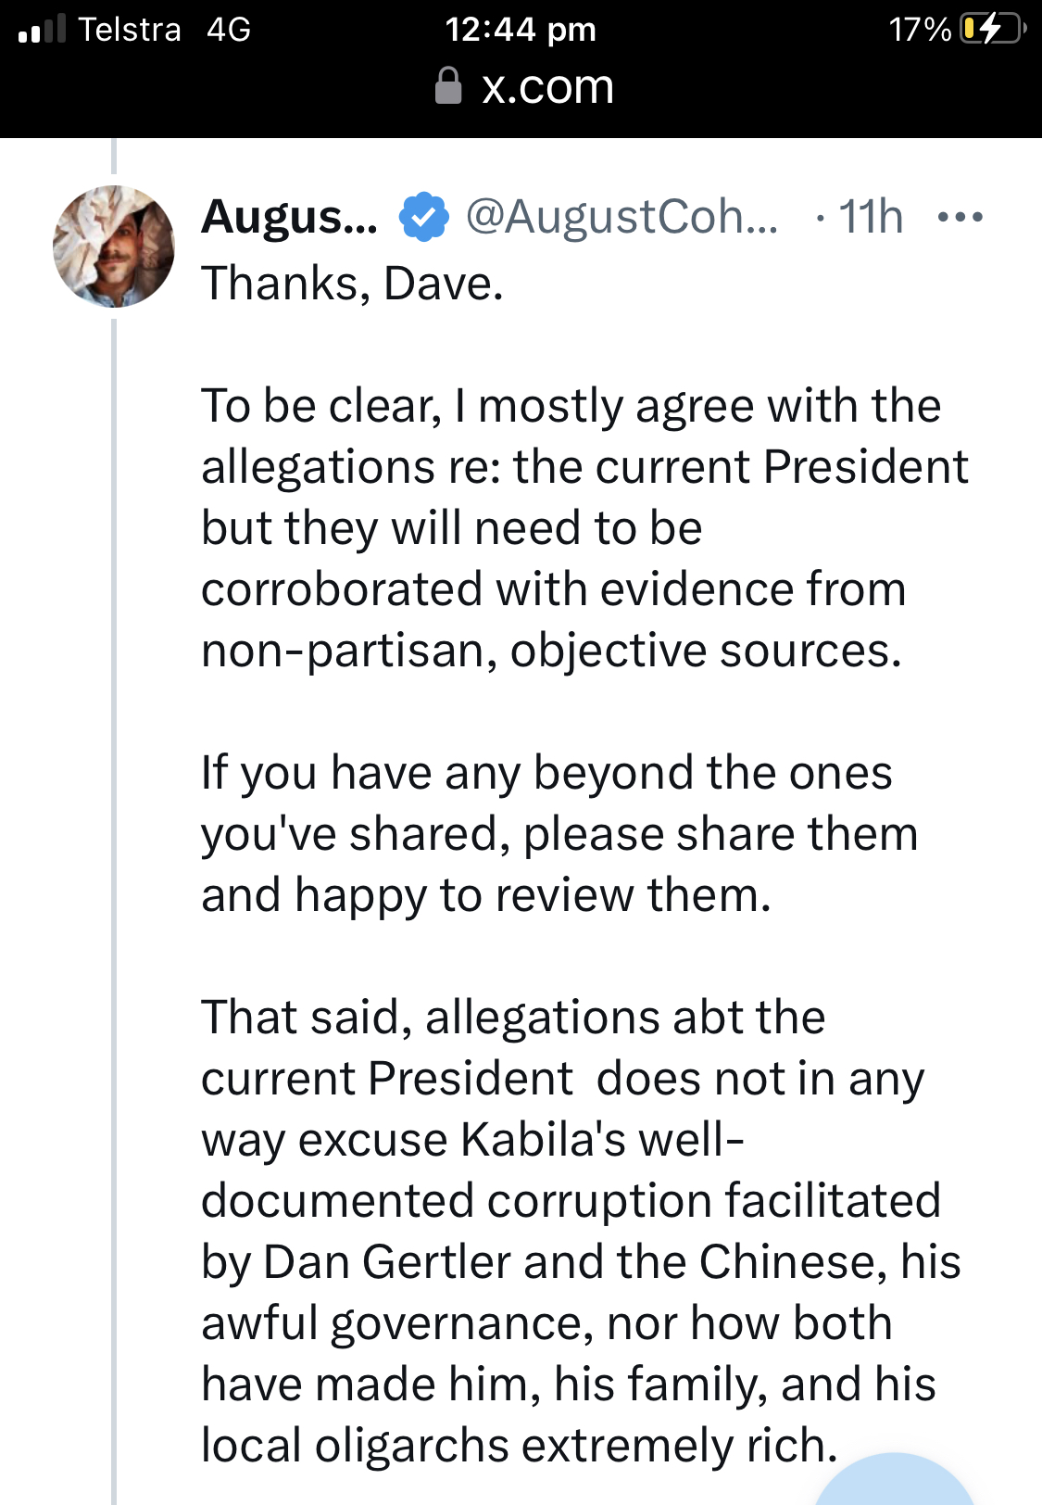Tap the 'Kabila's well-documented corruption' paragraph
This screenshot has height=1505, width=1042.
pos(581,1231)
